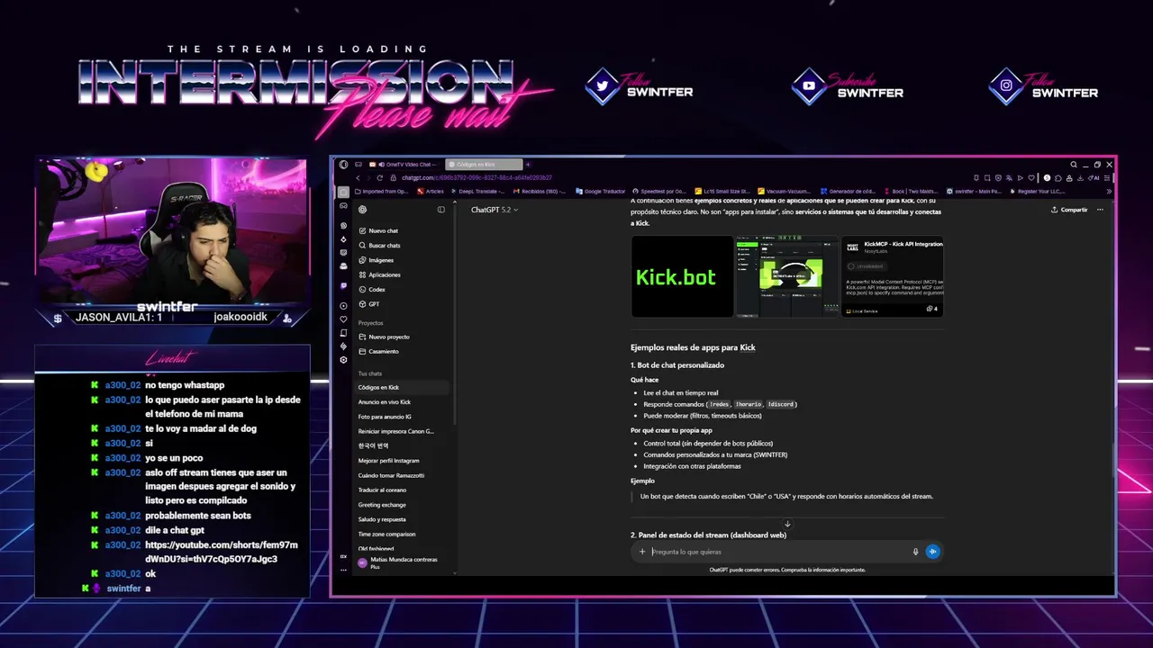Click the browser tab search magnifier
Image resolution: width=1153 pixels, height=648 pixels.
[x=1074, y=165]
